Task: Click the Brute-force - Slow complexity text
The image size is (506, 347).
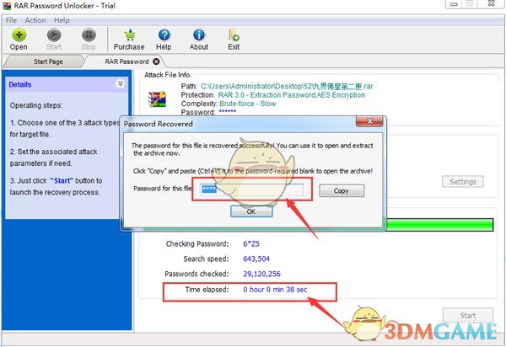Action: [247, 104]
